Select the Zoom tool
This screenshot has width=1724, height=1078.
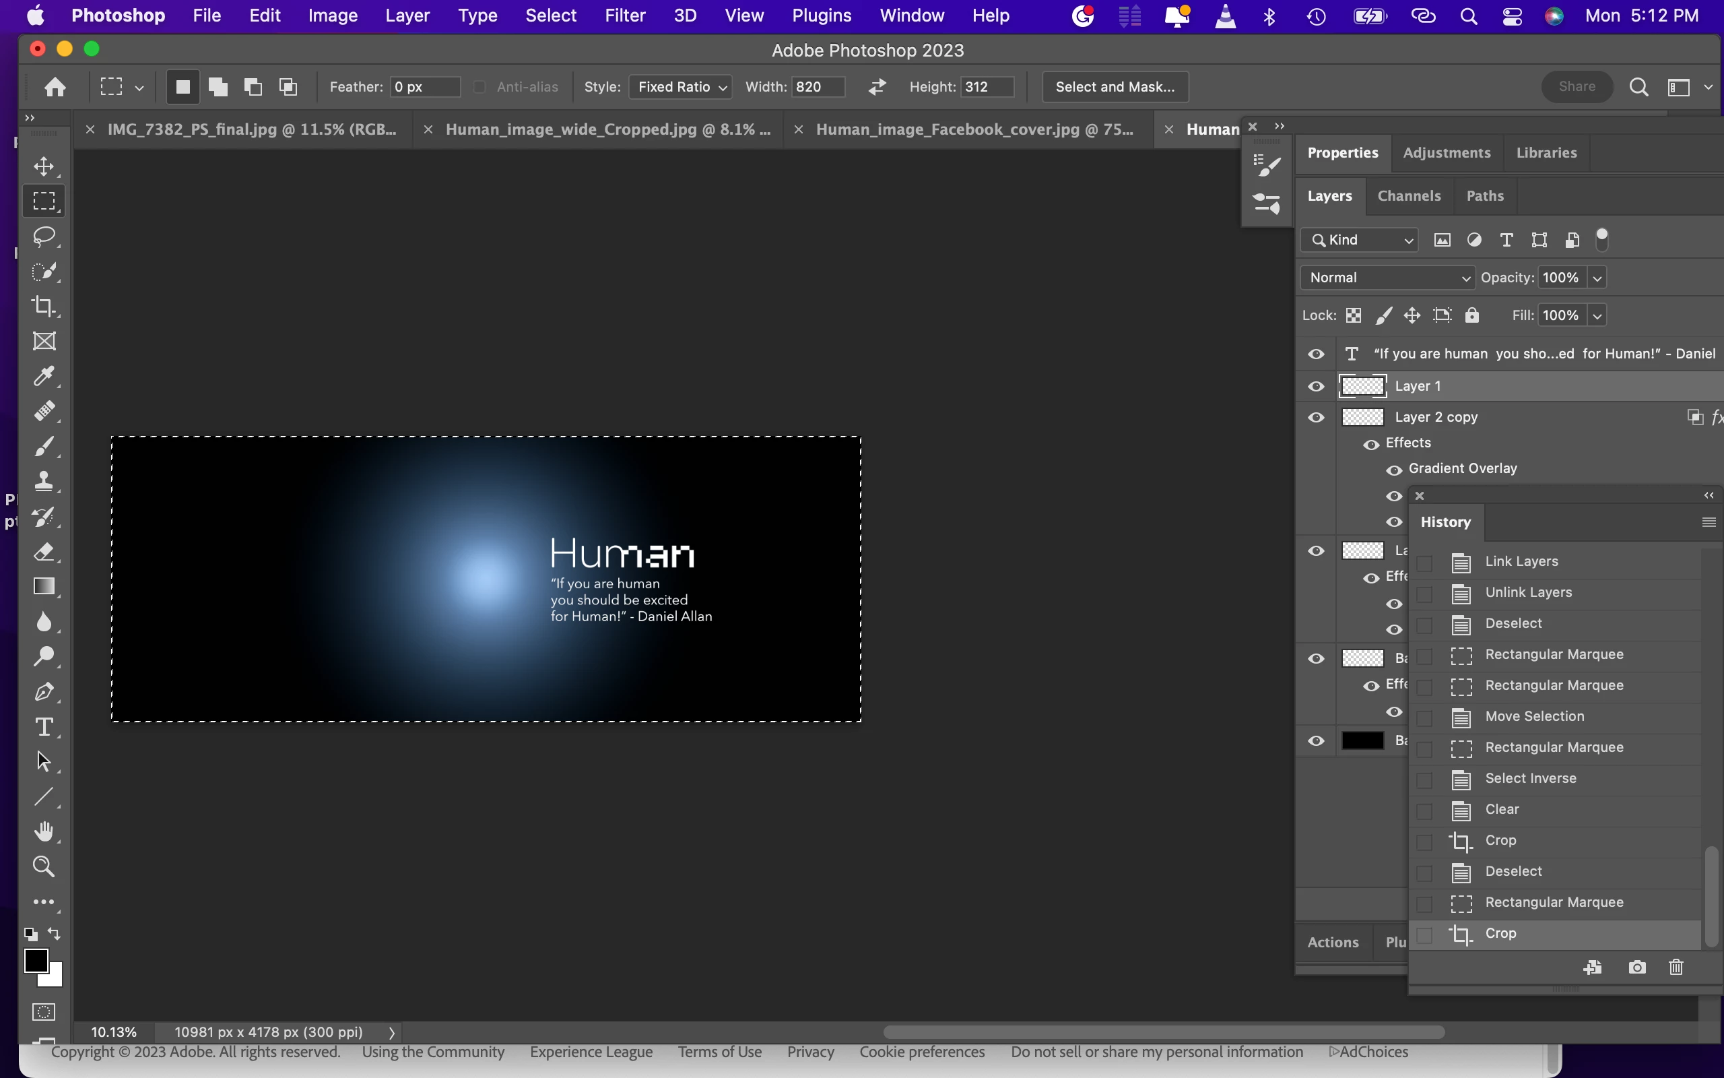(x=44, y=866)
